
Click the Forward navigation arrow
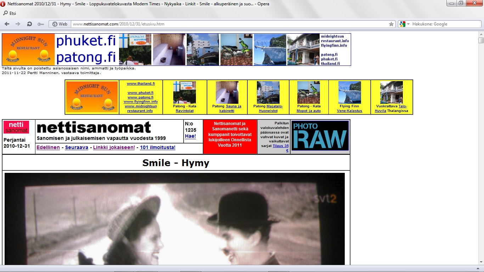(x=18, y=24)
